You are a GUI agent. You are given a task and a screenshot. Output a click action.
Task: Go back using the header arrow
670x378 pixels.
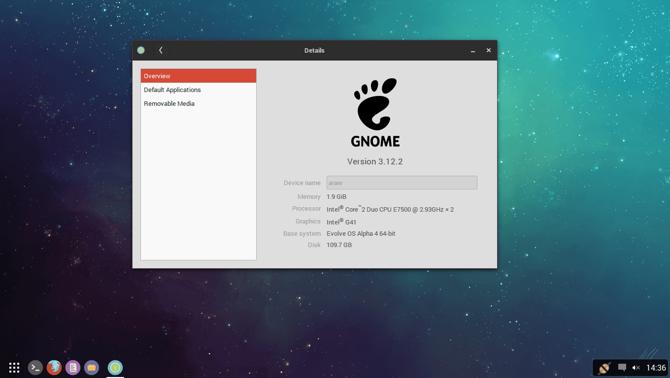point(161,50)
